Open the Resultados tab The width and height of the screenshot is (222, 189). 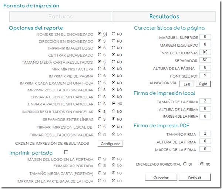[x=164, y=17]
